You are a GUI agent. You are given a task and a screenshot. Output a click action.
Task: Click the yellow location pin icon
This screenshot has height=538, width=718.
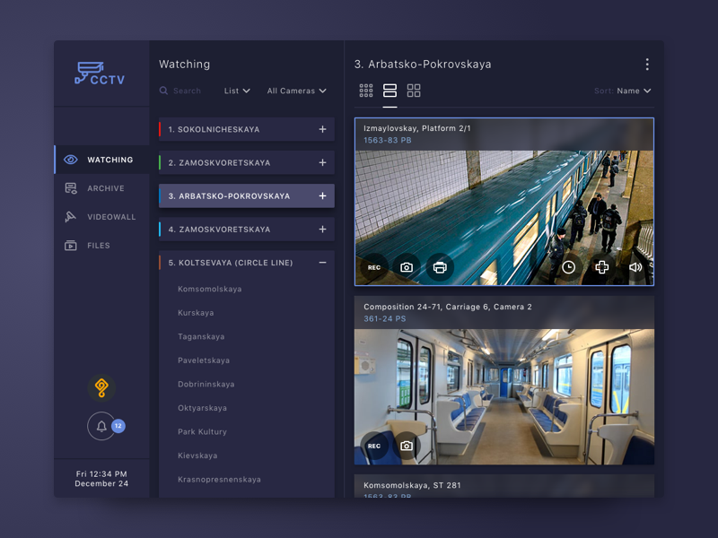pos(101,387)
